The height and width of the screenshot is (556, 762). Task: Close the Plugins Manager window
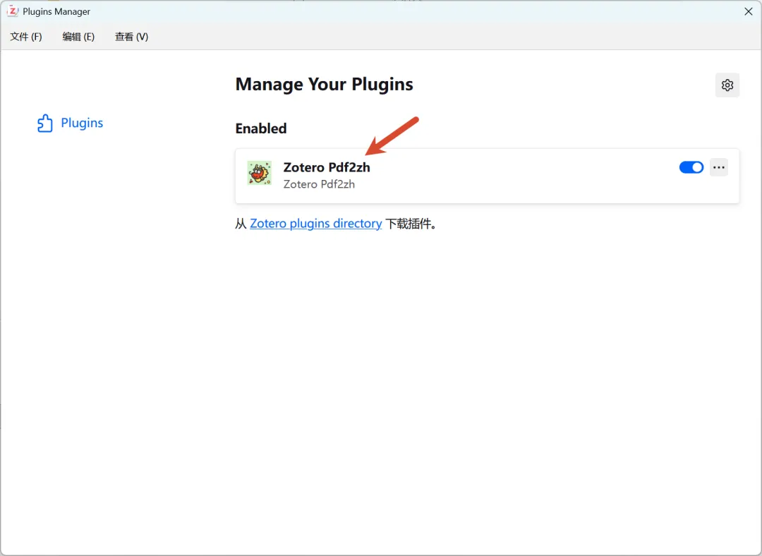click(x=749, y=11)
